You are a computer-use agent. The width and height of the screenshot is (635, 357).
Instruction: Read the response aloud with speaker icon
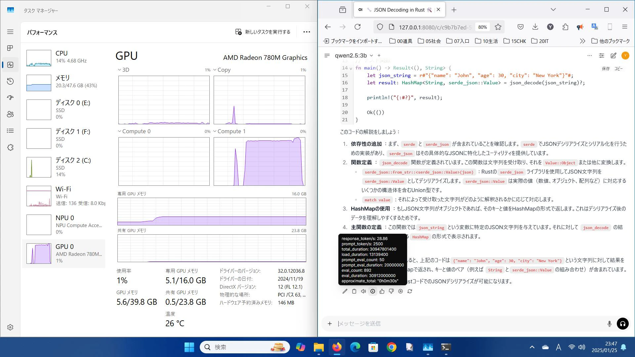tap(363, 291)
